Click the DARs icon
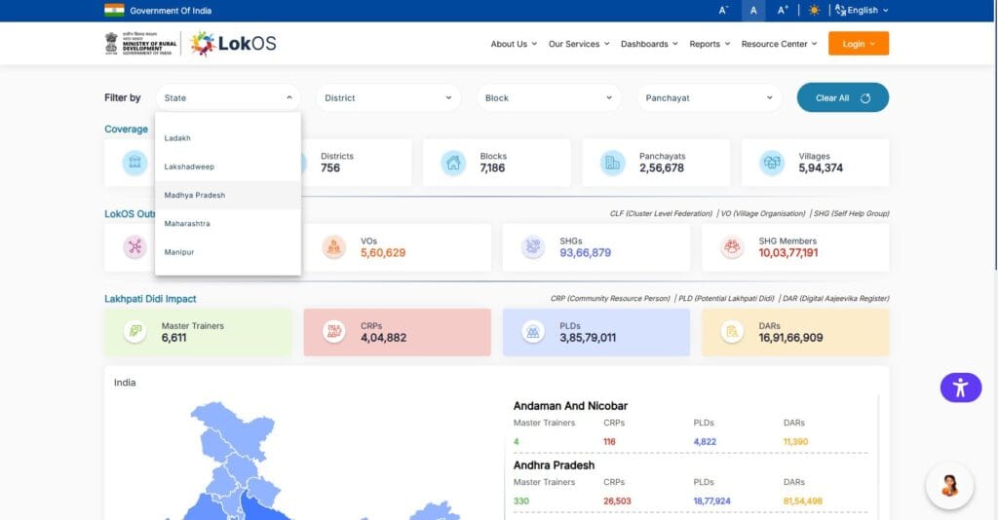The width and height of the screenshot is (998, 520). pyautogui.click(x=732, y=331)
